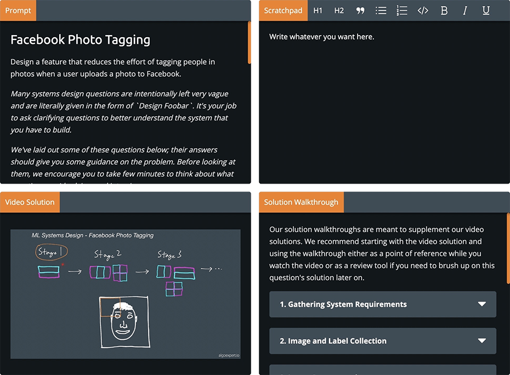
Task: Click the Prompt panel scrollbar
Action: coord(250,43)
